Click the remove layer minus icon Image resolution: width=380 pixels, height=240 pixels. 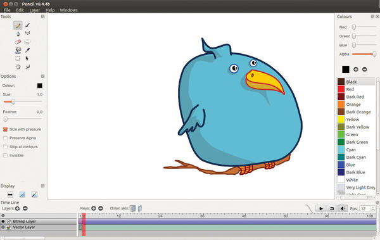coord(25,208)
